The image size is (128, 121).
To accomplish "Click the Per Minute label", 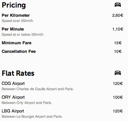I will tap(13, 29).
